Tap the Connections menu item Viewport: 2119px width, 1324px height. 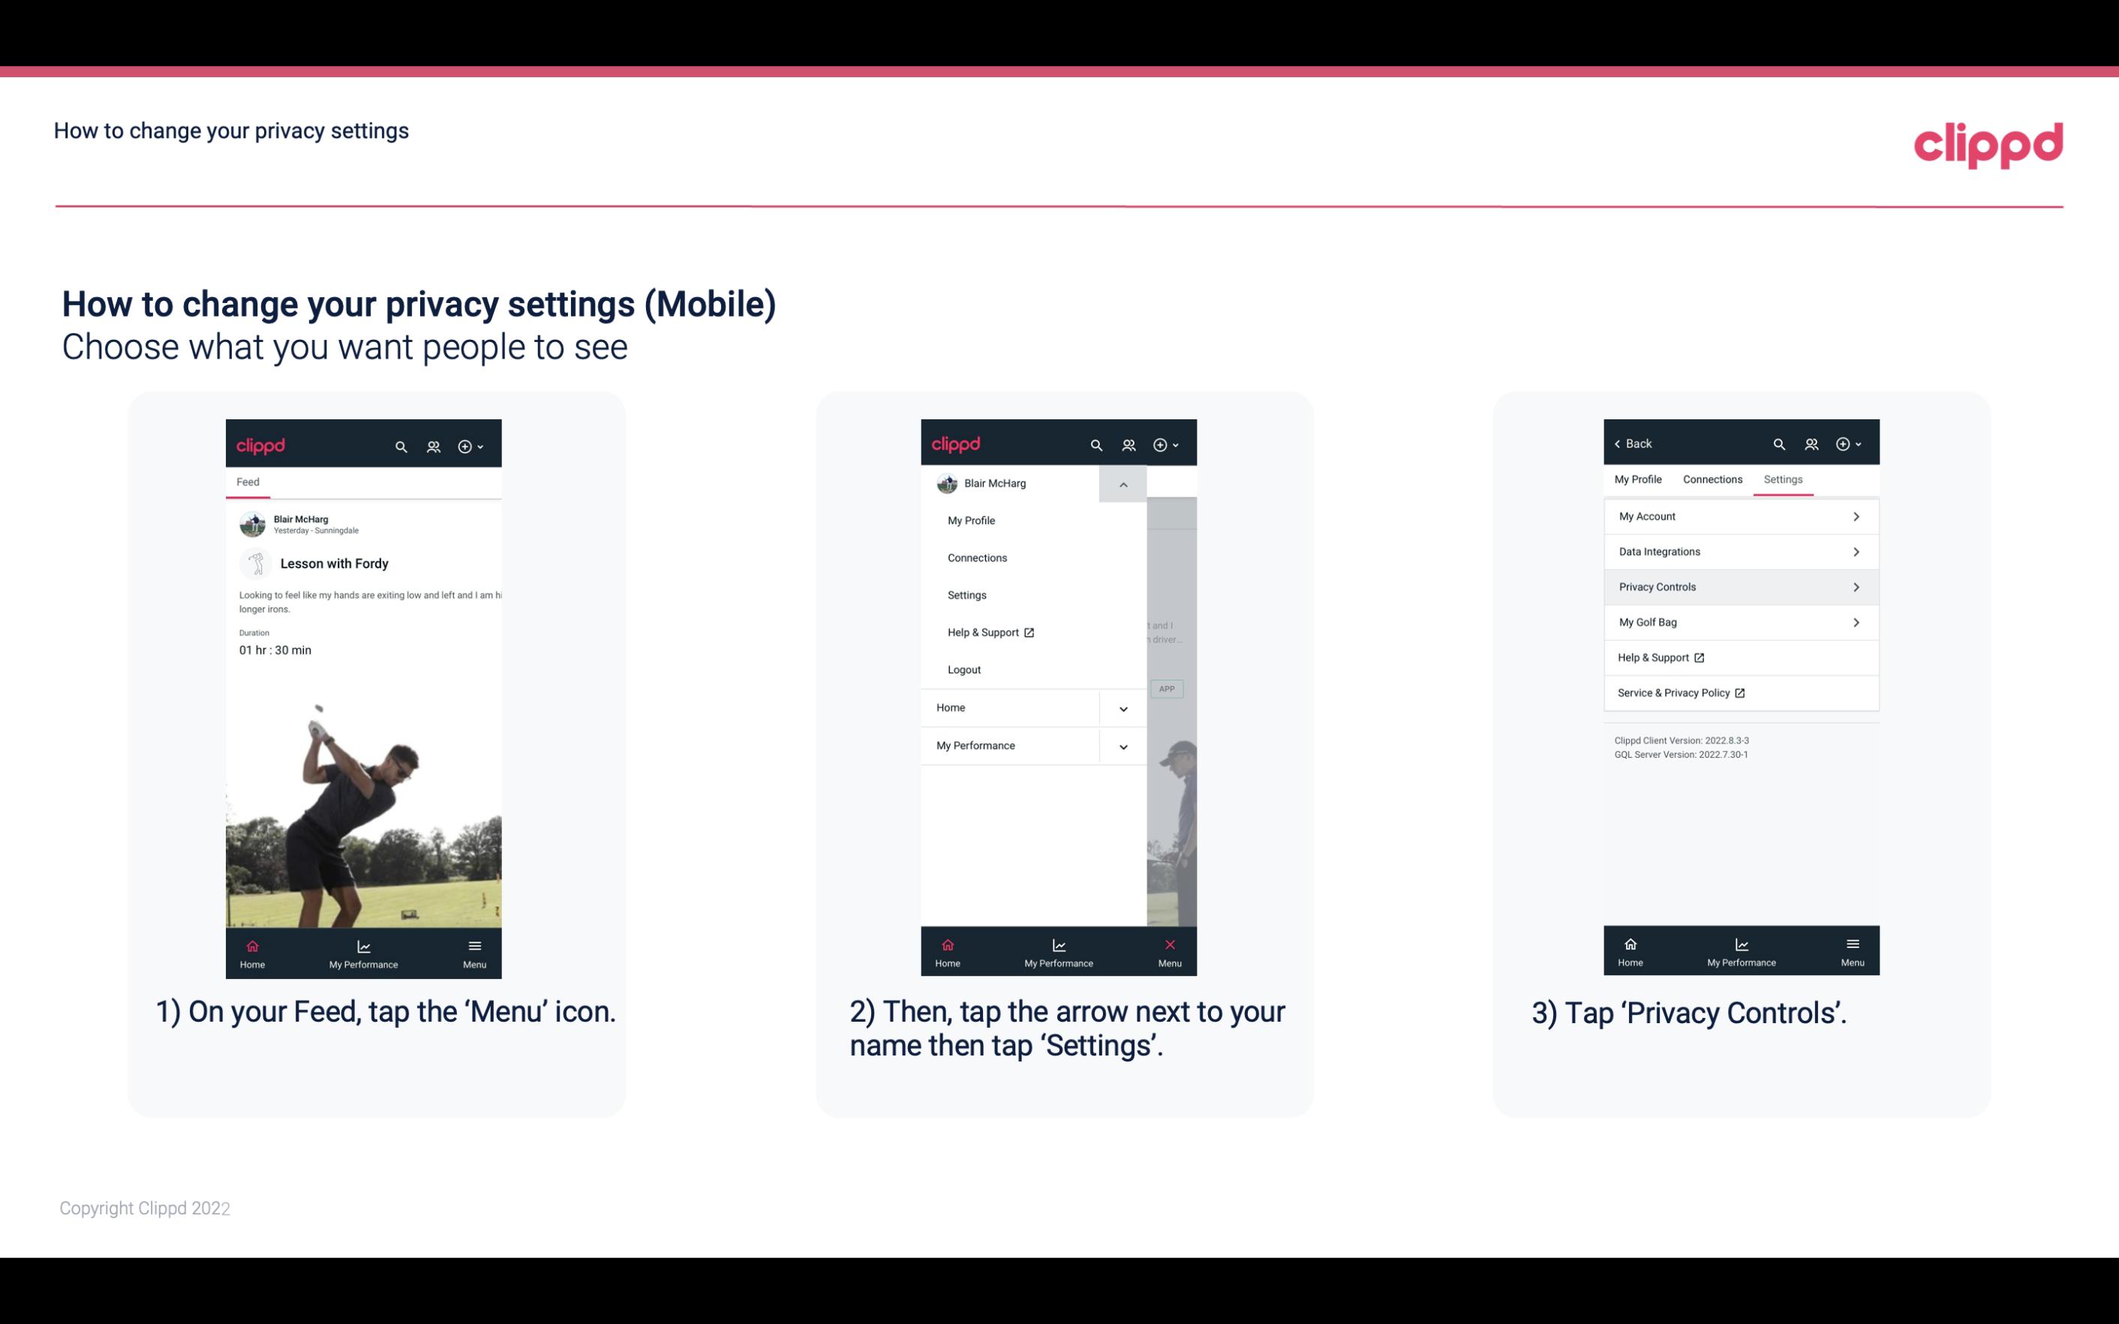pos(978,557)
